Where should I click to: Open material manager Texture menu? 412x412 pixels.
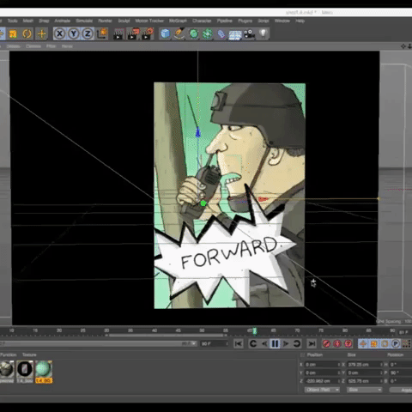click(x=29, y=354)
